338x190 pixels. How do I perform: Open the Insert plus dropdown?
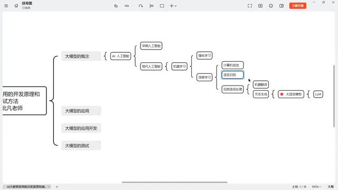[x=173, y=6]
